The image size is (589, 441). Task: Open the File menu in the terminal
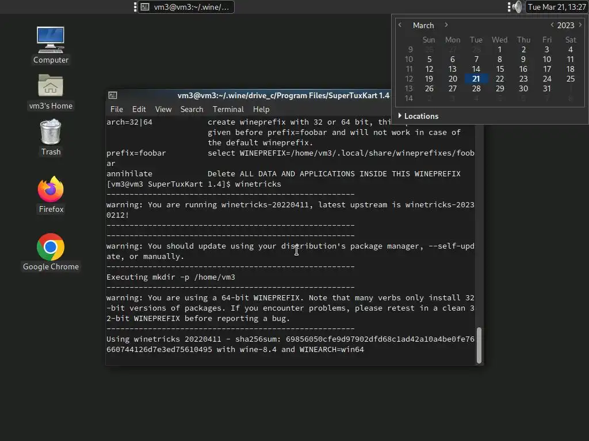coord(116,109)
